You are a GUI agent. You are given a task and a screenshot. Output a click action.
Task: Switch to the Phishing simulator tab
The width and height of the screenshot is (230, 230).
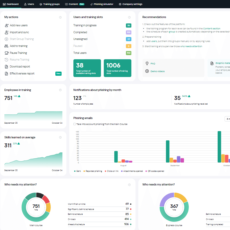[x=101, y=4]
